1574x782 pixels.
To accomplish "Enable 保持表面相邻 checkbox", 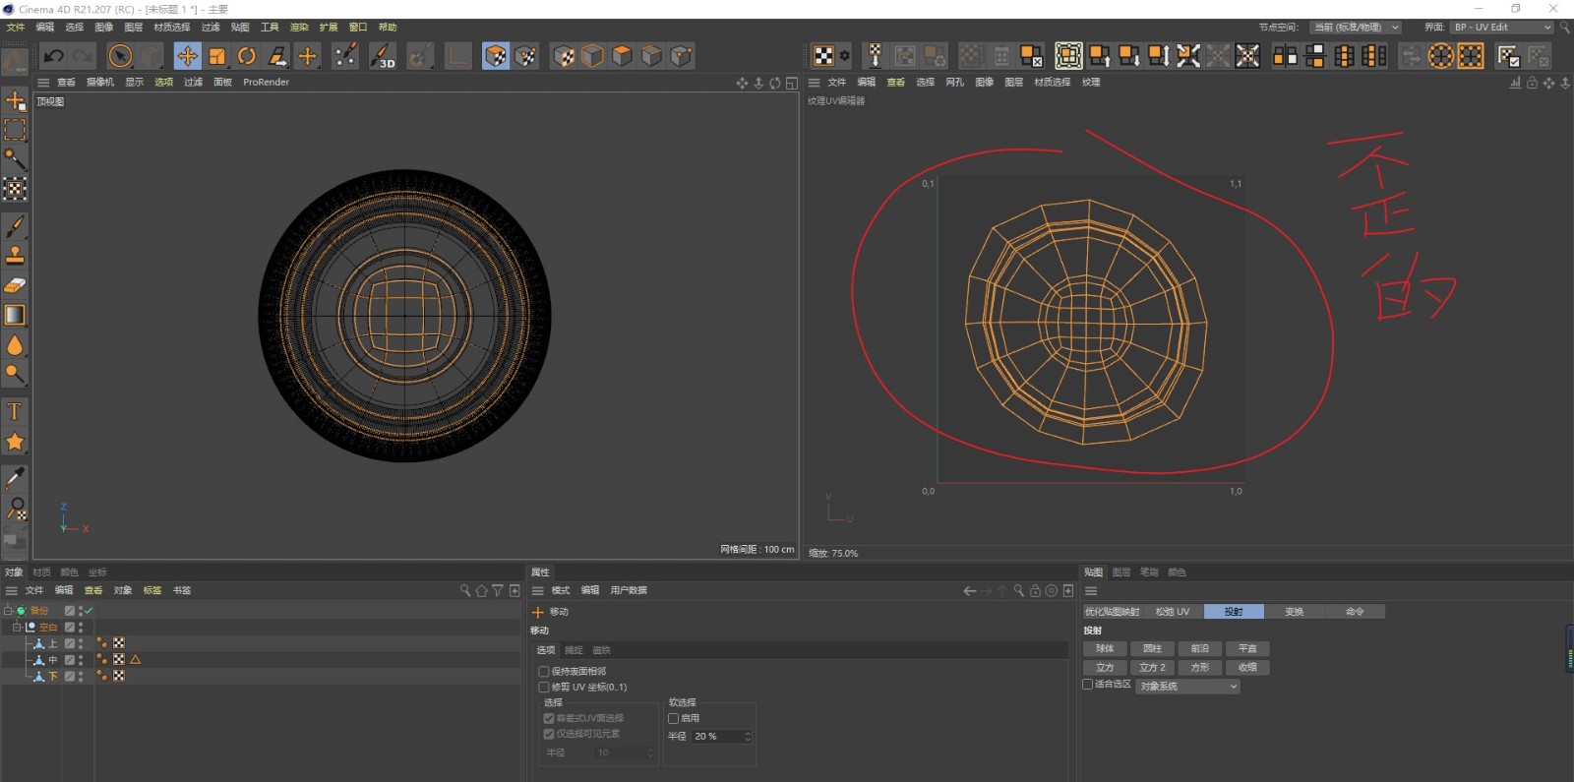I will point(544,672).
